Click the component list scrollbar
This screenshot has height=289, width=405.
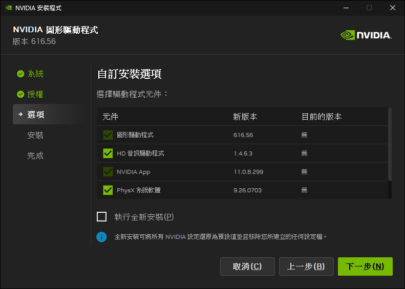390,144
